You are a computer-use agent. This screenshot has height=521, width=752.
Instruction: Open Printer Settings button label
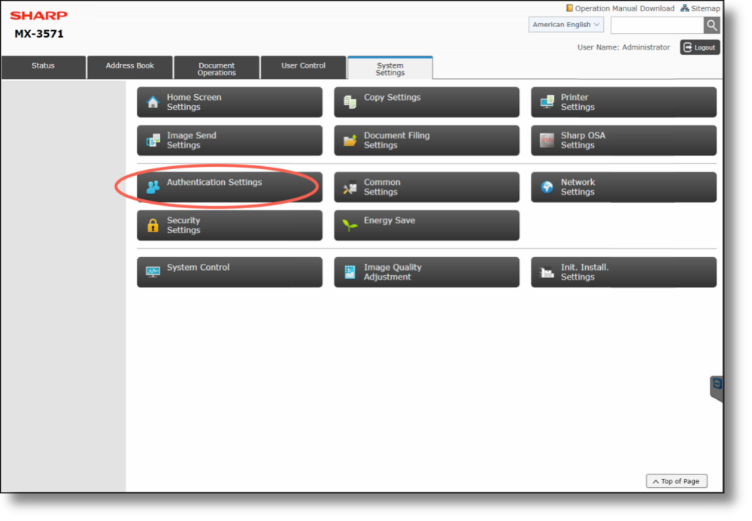578,102
